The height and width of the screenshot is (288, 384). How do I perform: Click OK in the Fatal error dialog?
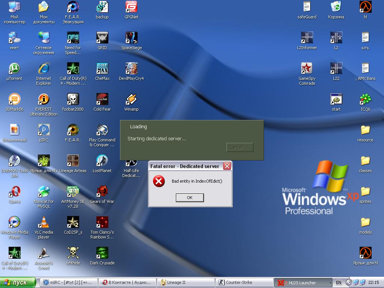pyautogui.click(x=189, y=198)
